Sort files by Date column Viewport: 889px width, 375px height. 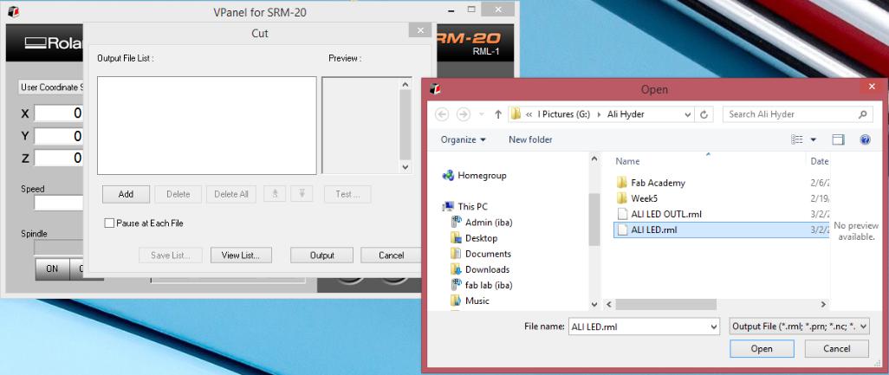click(819, 161)
